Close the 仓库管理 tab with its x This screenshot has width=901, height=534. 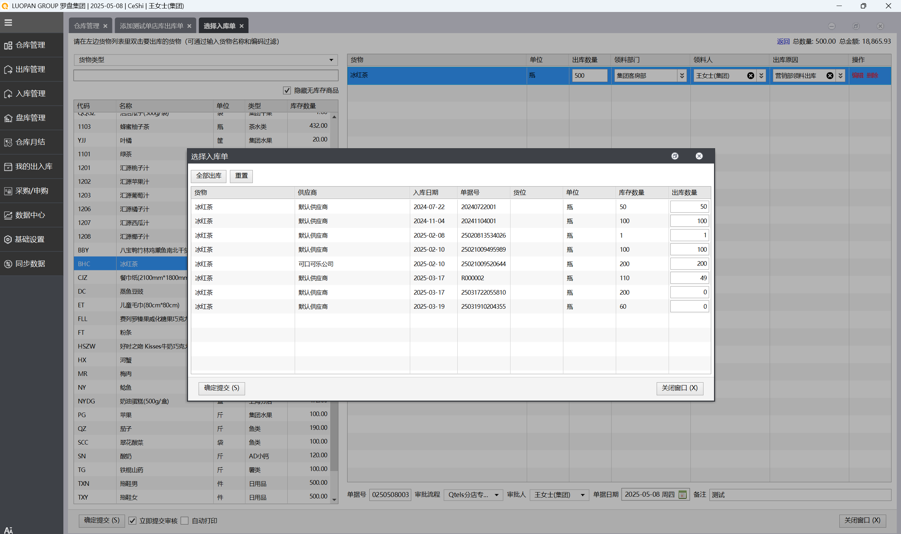(105, 26)
